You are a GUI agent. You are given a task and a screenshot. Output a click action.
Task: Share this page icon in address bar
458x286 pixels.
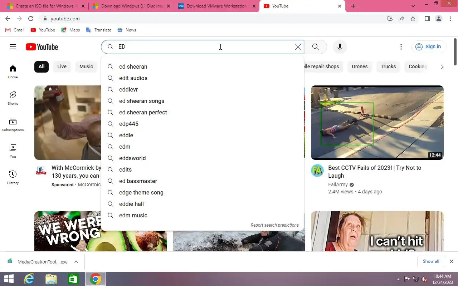pos(401,19)
